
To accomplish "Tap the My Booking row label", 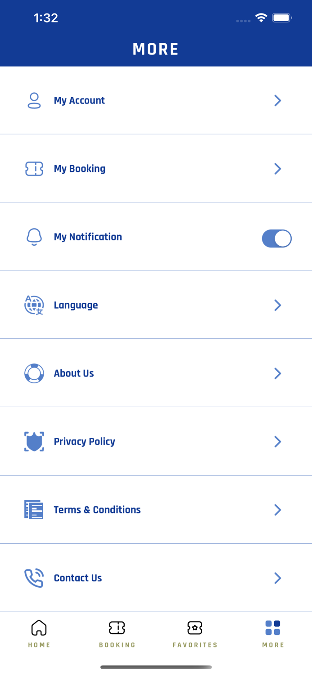I will click(x=80, y=169).
